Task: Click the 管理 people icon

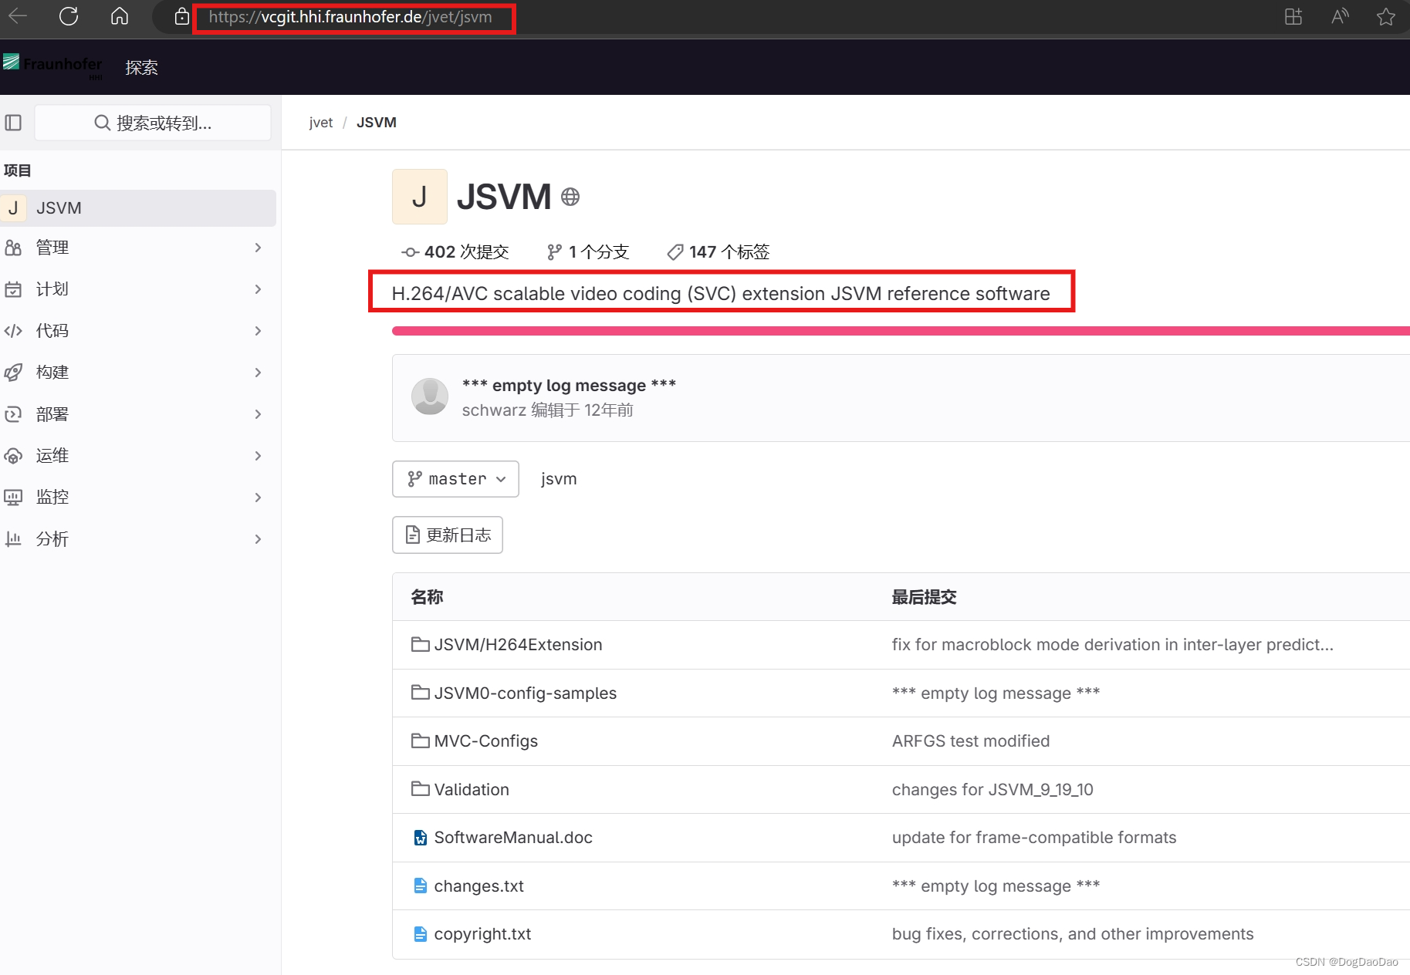Action: click(x=13, y=248)
